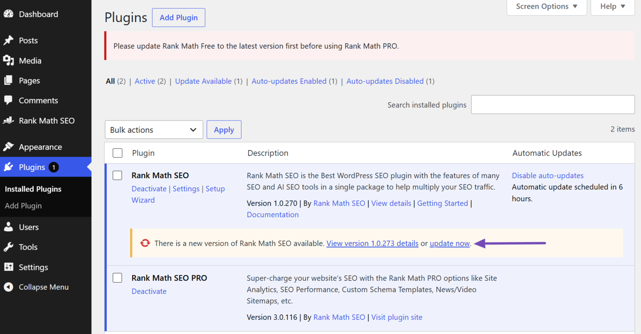Screen dimensions: 641x334
Task: Click the update now link
Action: click(450, 243)
